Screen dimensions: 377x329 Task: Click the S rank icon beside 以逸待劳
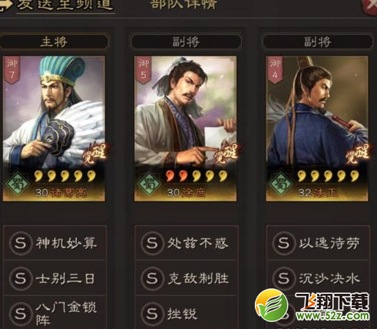coord(283,243)
